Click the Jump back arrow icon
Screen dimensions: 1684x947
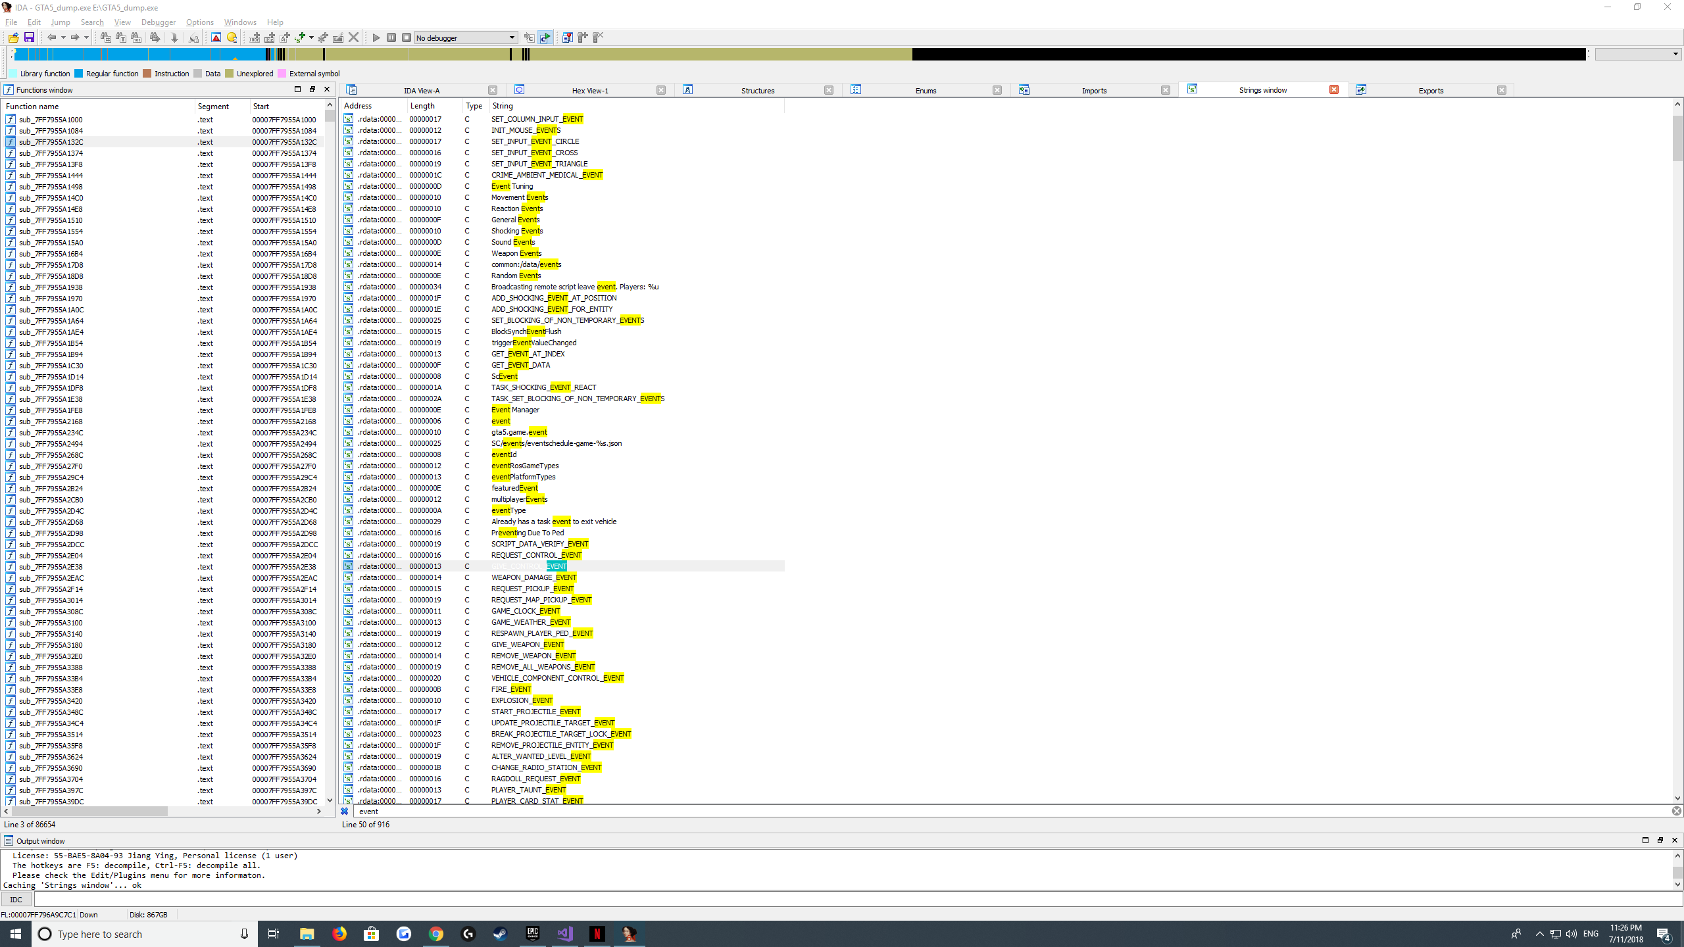[51, 37]
